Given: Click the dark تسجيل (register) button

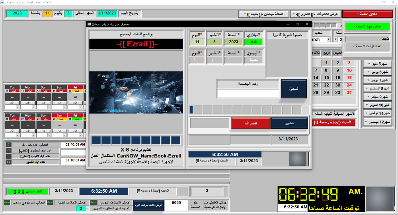Looking at the screenshot, I should coord(294,89).
